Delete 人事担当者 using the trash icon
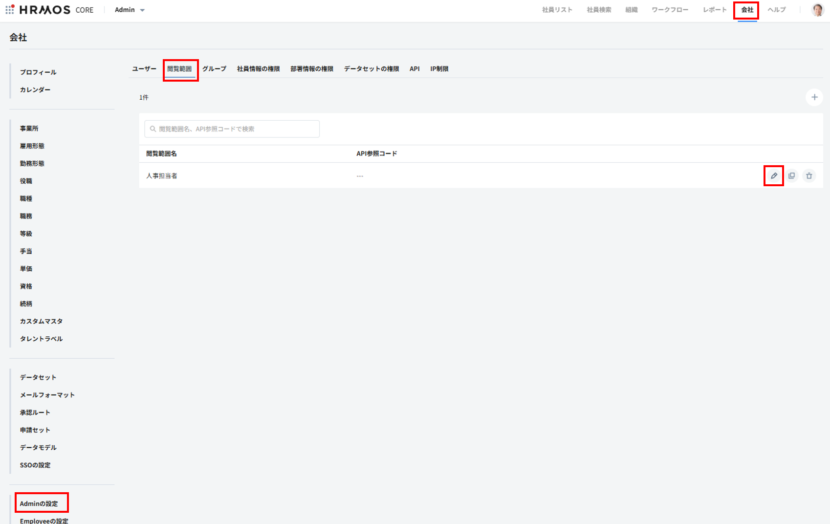830x524 pixels. pyautogui.click(x=809, y=176)
